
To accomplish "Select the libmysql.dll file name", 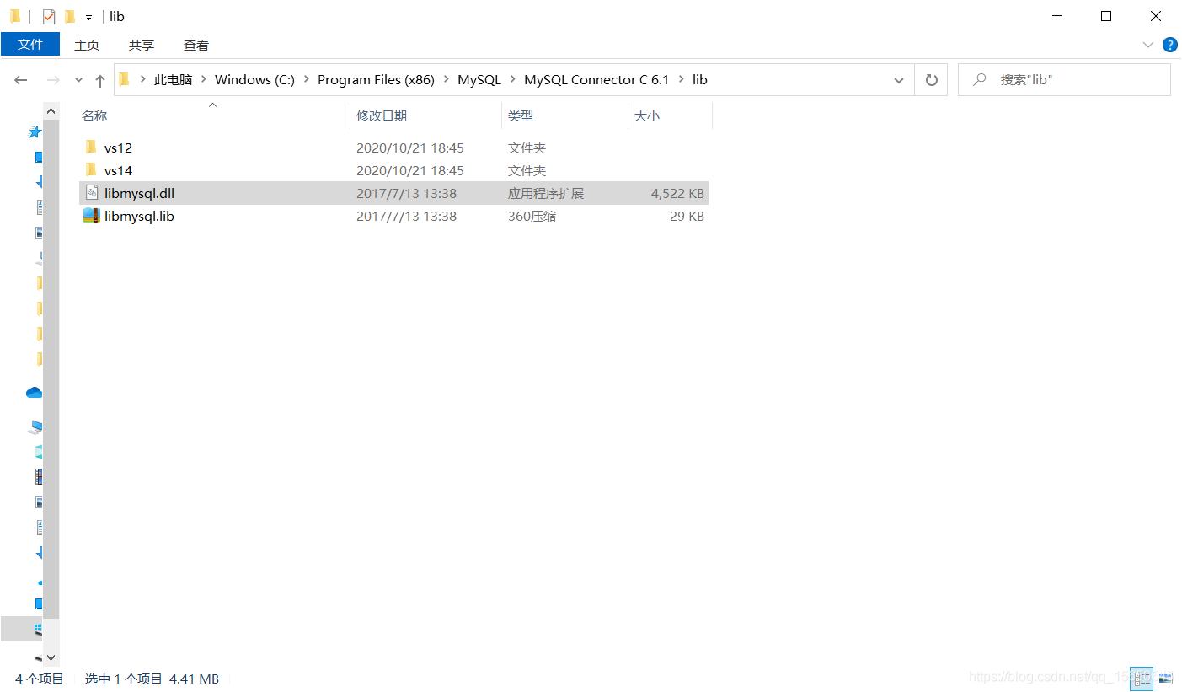I will coord(139,194).
